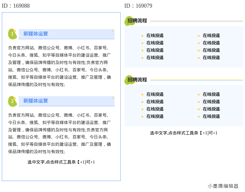This screenshot has width=245, height=192.
Task: Select the first 新媒体运营 heading under badge 1
Action: 36,34
